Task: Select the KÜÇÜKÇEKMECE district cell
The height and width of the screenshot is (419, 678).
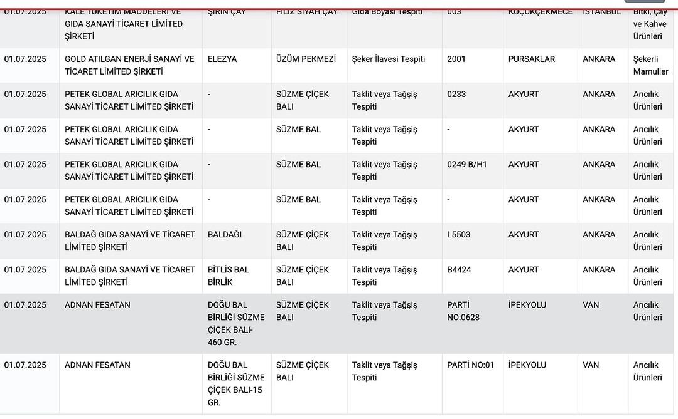Action: click(540, 12)
